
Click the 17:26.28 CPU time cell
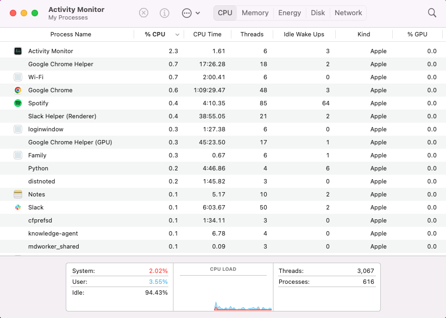coord(212,64)
